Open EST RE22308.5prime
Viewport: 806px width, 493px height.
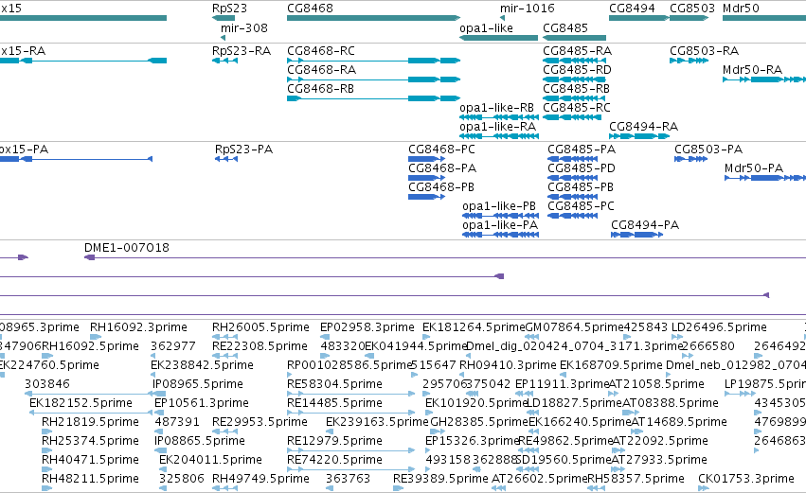(x=260, y=346)
